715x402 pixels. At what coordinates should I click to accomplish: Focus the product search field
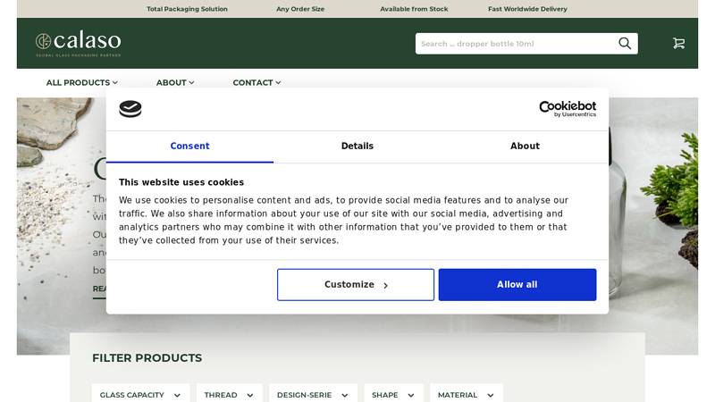coord(516,44)
